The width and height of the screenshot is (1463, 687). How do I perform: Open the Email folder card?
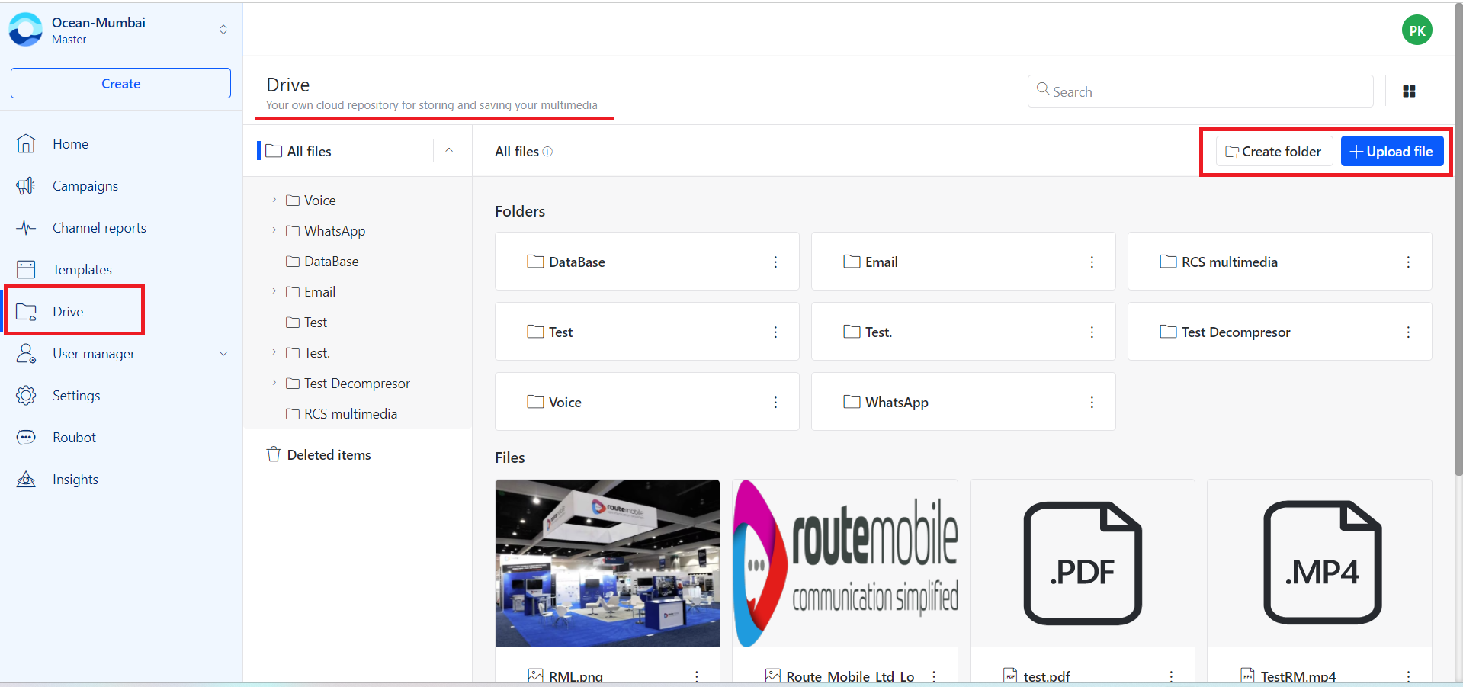tap(964, 262)
